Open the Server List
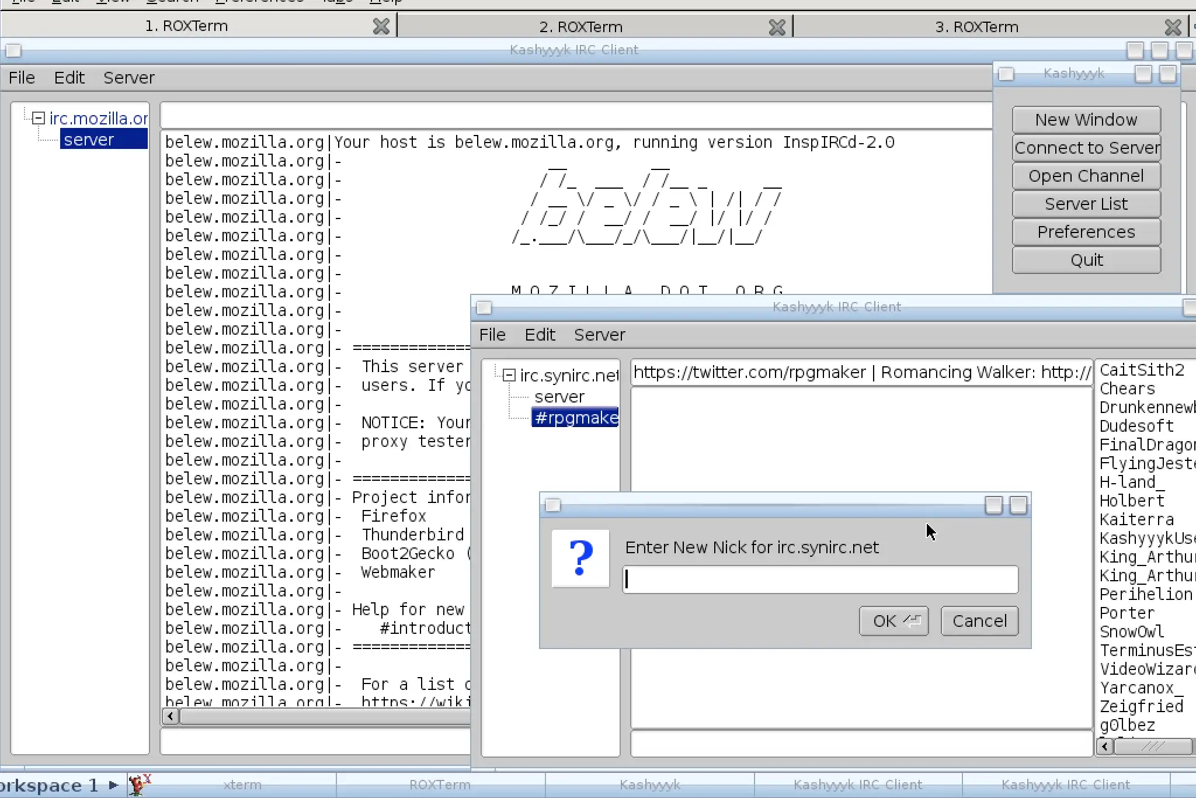This screenshot has width=1196, height=798. tap(1086, 204)
